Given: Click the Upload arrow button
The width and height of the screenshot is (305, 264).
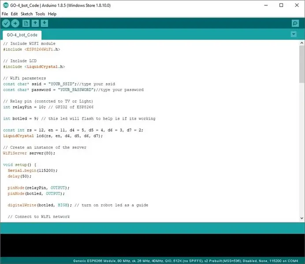Looking at the screenshot, I should pyautogui.click(x=15, y=23).
